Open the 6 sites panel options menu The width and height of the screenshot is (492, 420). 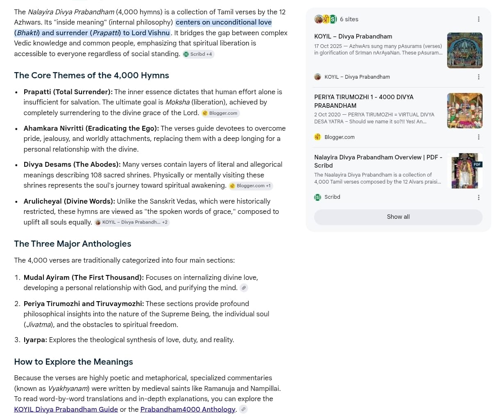[478, 19]
